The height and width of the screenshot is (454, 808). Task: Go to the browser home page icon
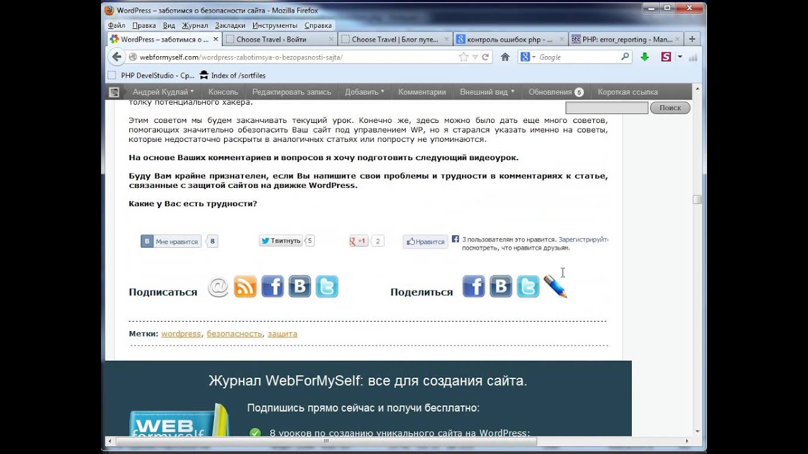pos(505,57)
